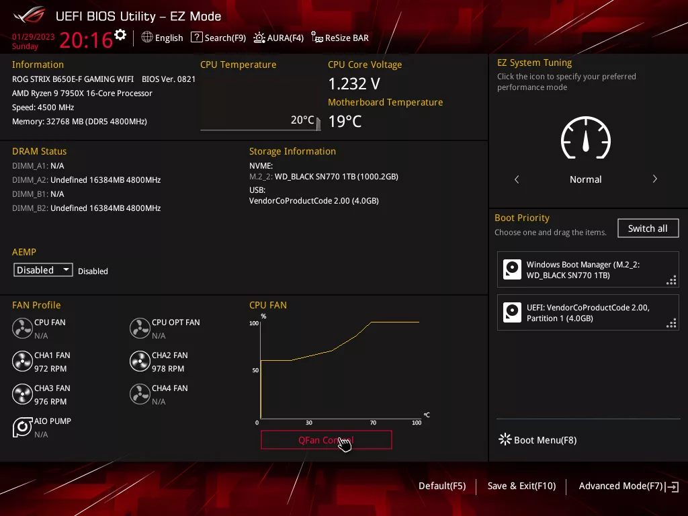Click the left arrow to change performance mode

tap(516, 179)
